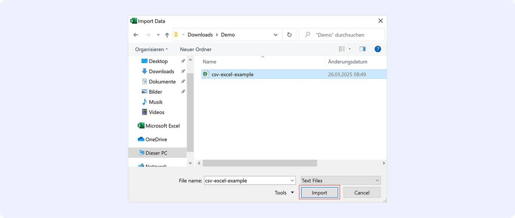This screenshot has width=515, height=218.
Task: Sort by Änderungsdatum column header
Action: coord(348,61)
